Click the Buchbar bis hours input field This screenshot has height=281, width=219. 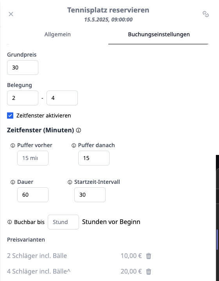pyautogui.click(x=63, y=222)
